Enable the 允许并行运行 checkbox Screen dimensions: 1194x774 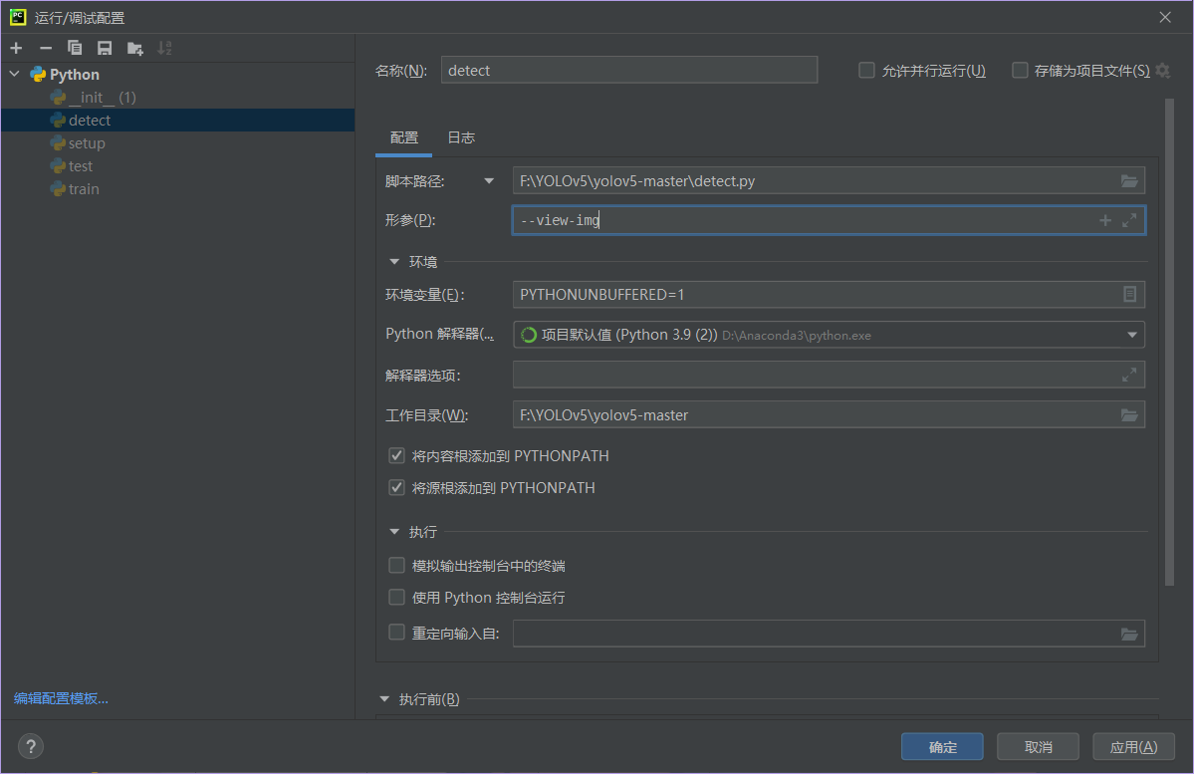[866, 71]
